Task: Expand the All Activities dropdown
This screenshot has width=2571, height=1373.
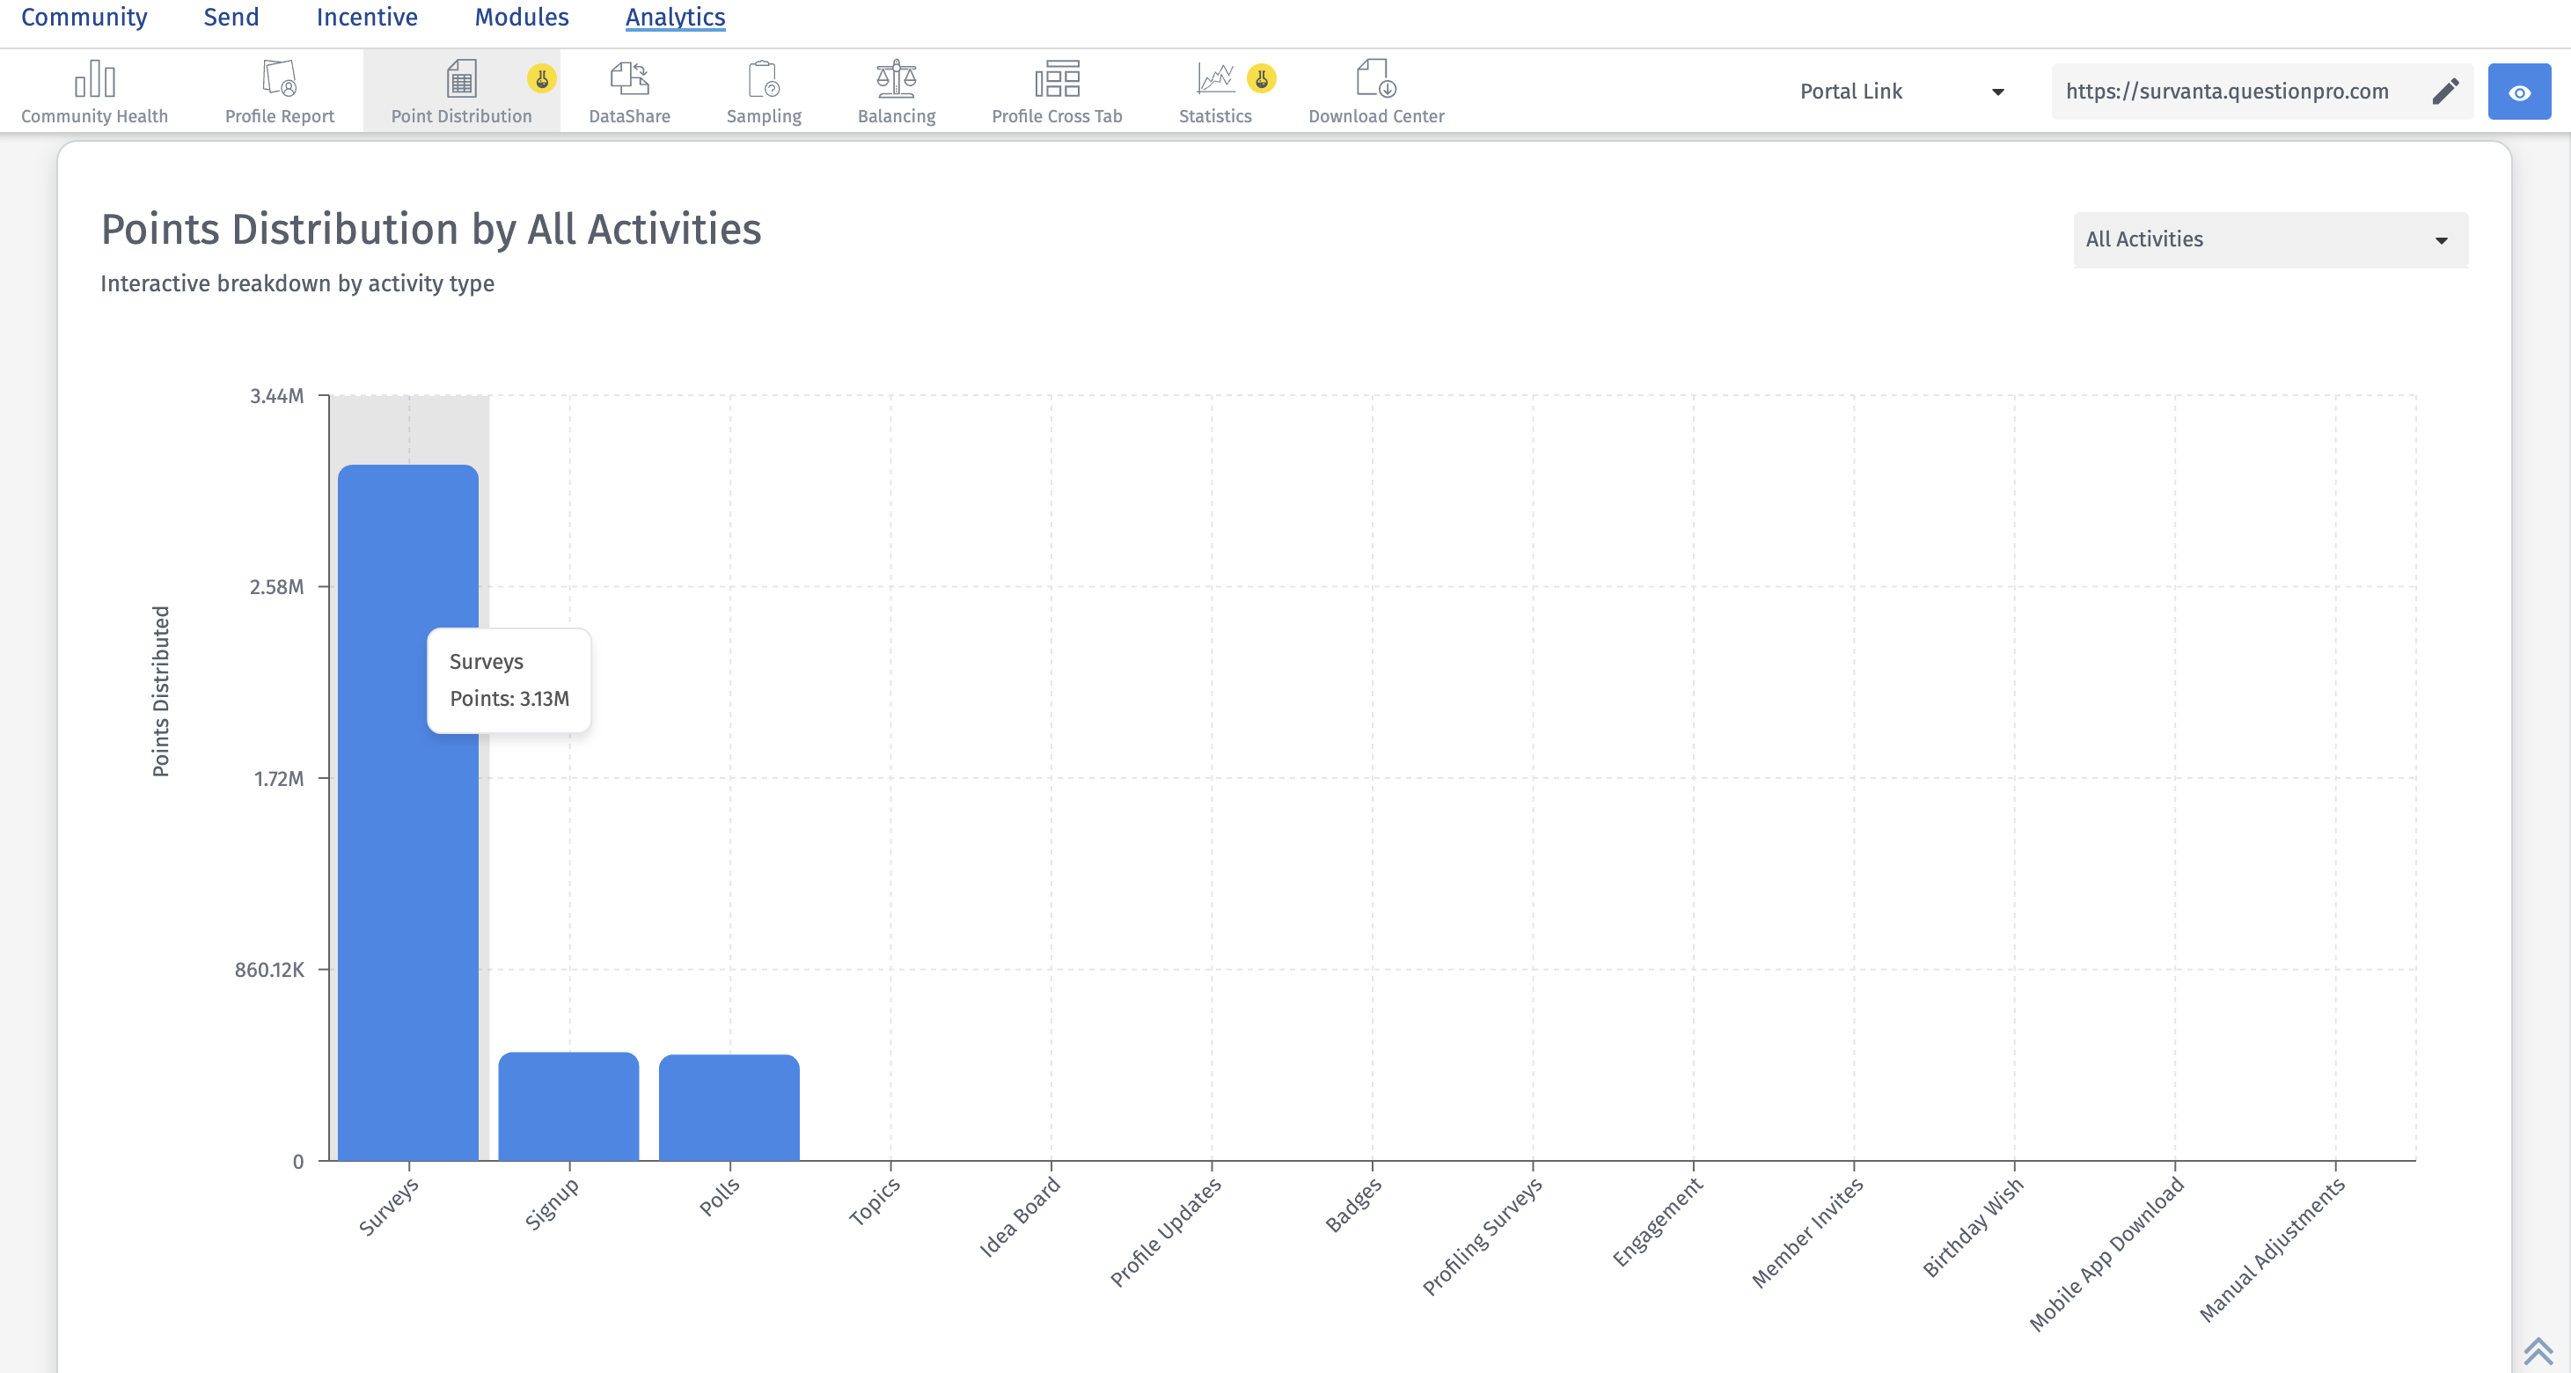Action: (x=2269, y=239)
